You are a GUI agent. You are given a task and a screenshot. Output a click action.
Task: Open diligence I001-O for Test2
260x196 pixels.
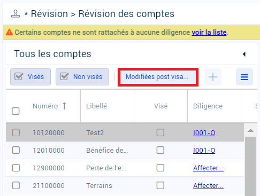[x=204, y=133]
